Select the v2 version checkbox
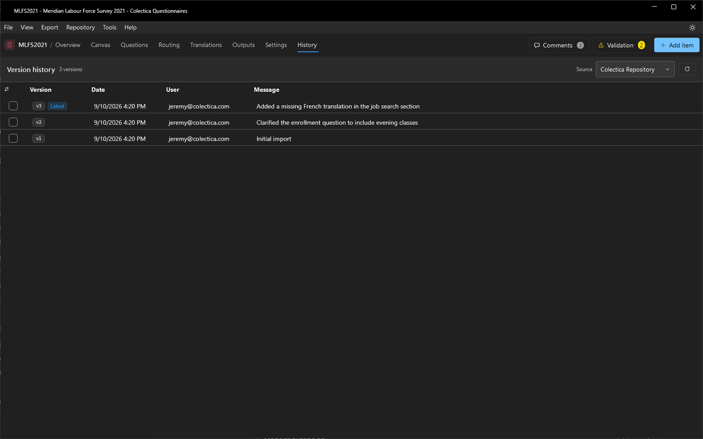This screenshot has width=703, height=439. coord(13,122)
